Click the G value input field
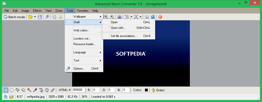 (111, 90)
